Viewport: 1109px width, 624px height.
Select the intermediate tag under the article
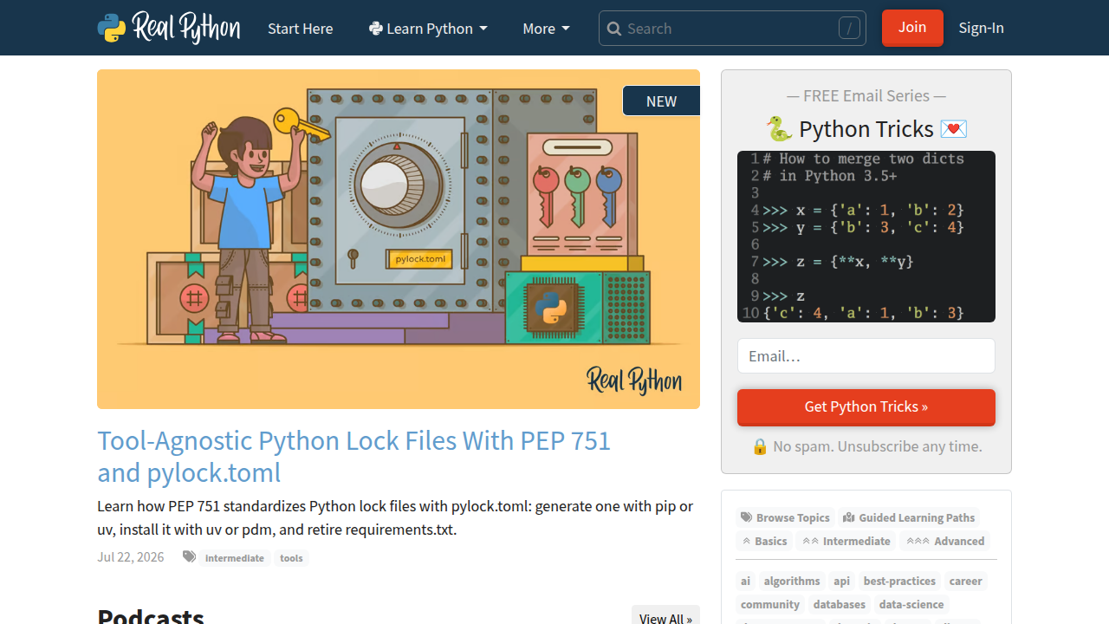pyautogui.click(x=235, y=558)
